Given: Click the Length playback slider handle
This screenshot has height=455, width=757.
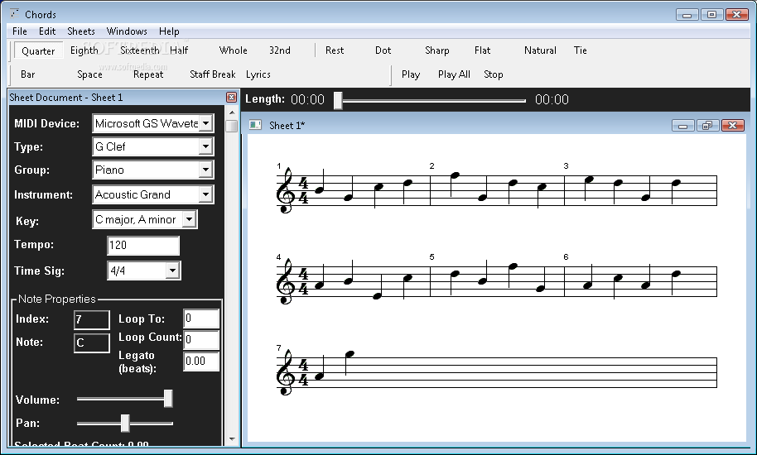Looking at the screenshot, I should click(x=339, y=100).
